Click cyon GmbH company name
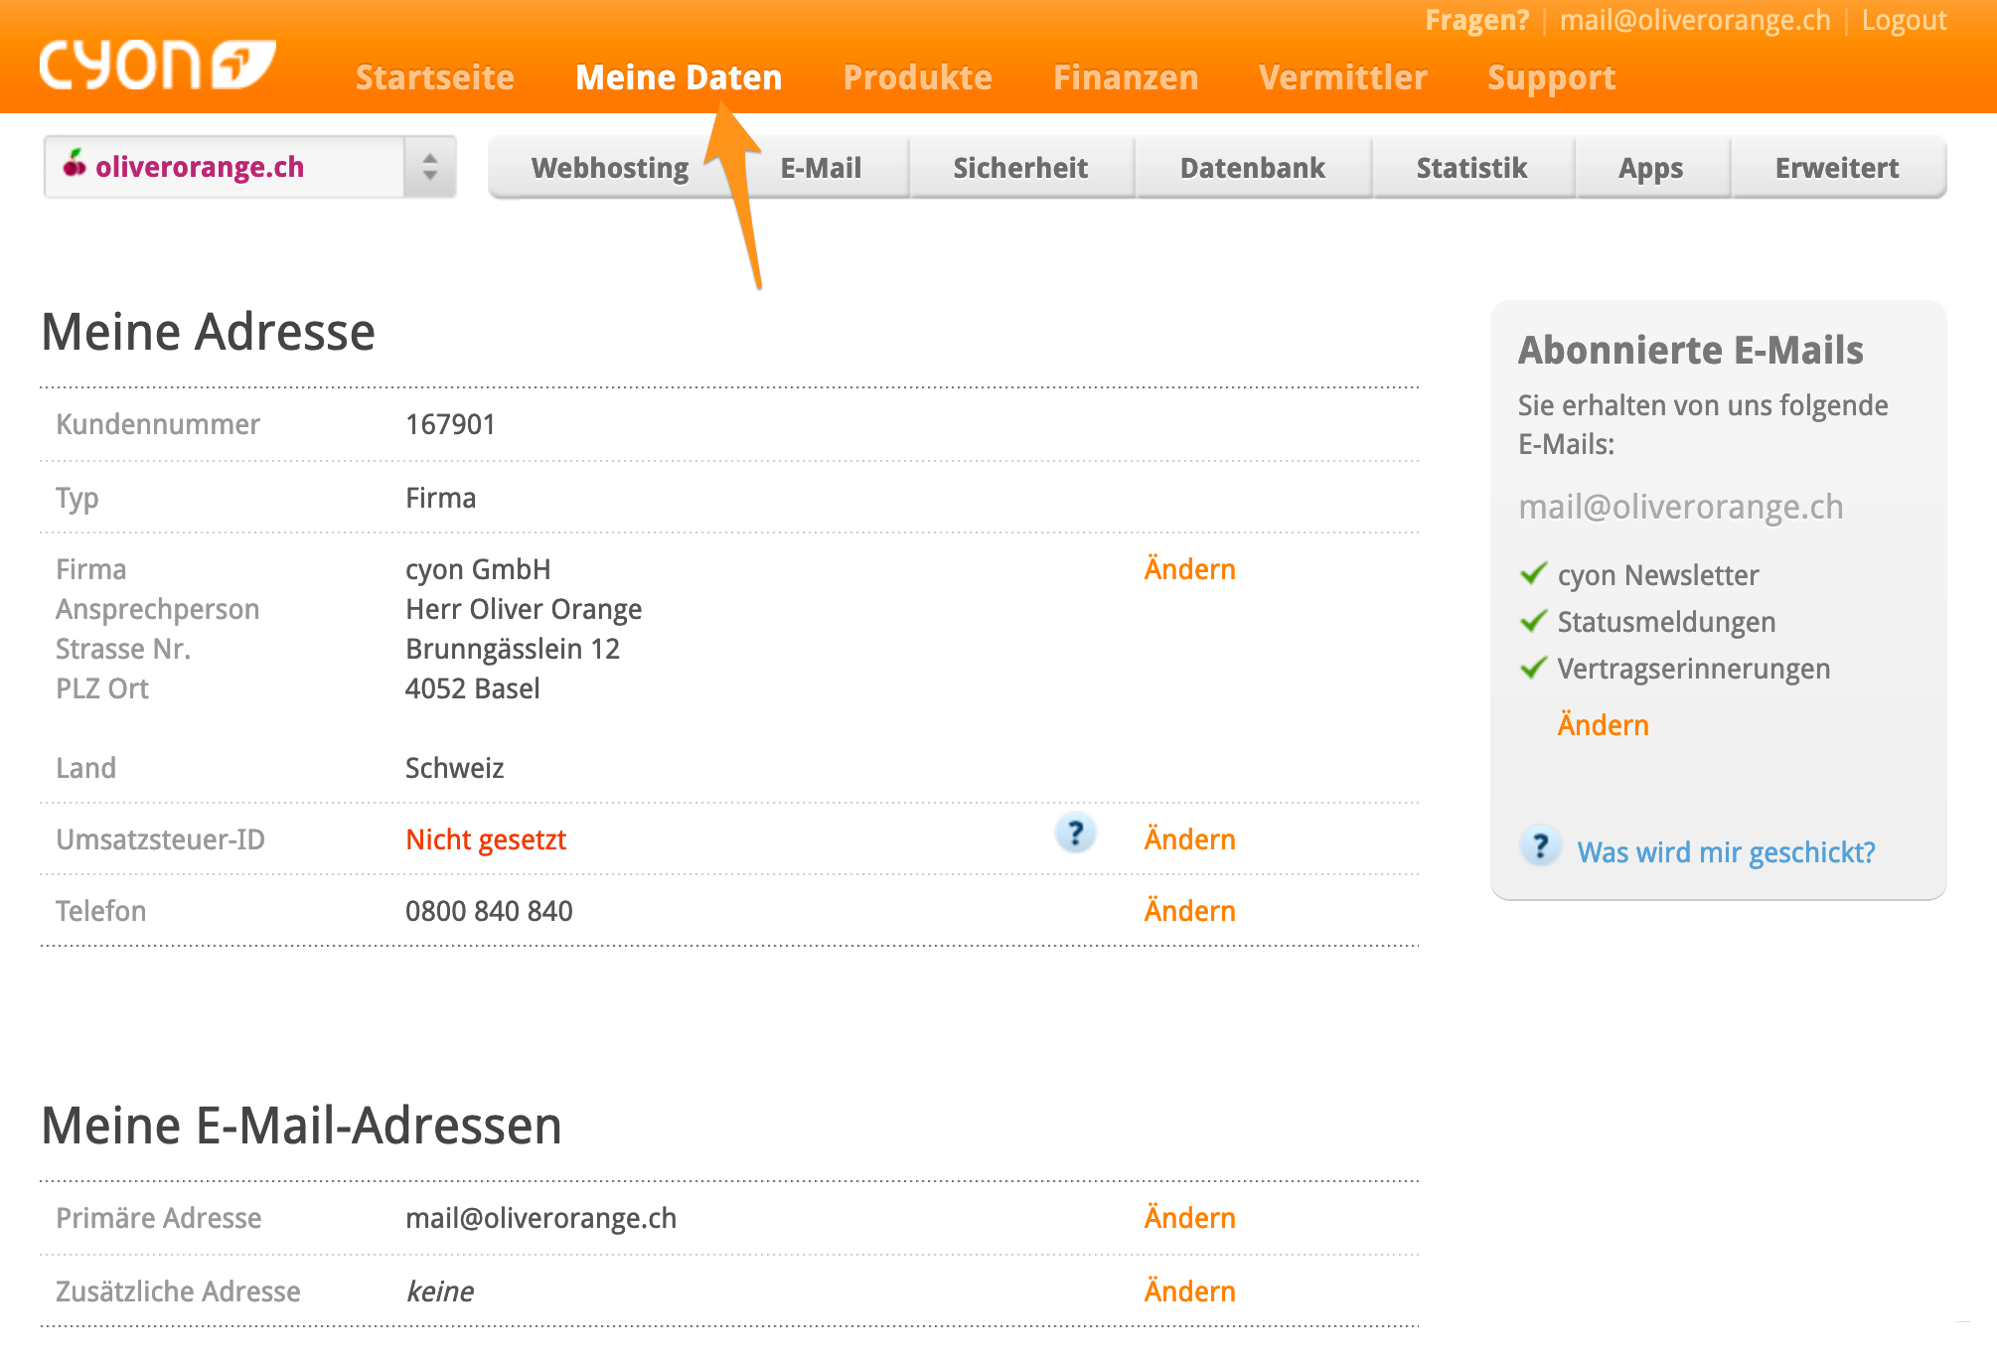The width and height of the screenshot is (1997, 1361). 478,569
